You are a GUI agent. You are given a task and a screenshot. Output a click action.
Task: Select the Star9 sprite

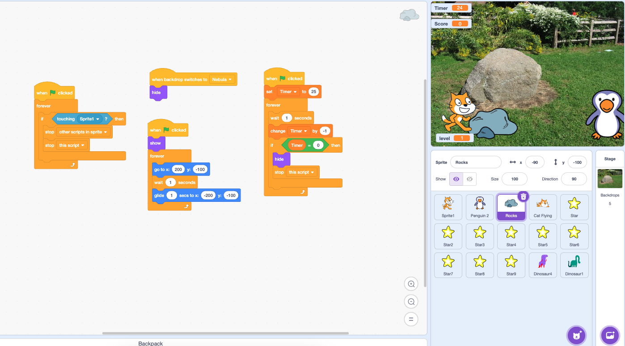pyautogui.click(x=511, y=265)
